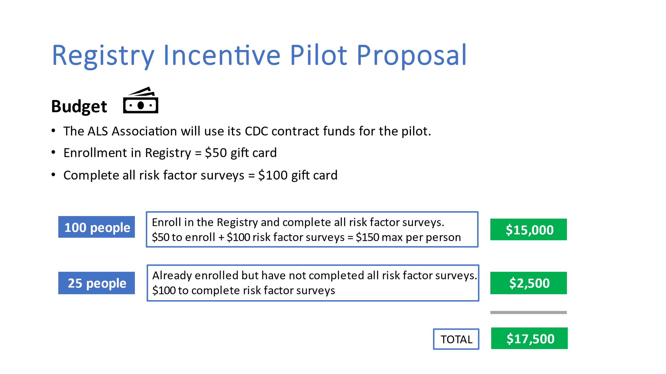666x374 pixels.
Task: Click the 'Enrollment in Registry' bullet text
Action: pos(127,153)
